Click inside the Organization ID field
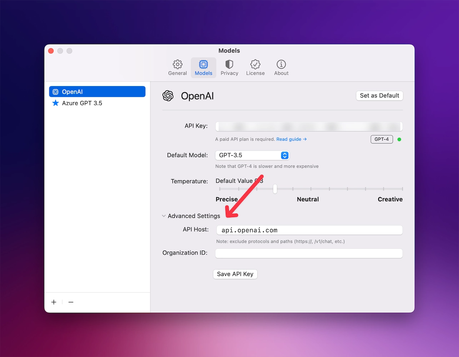The width and height of the screenshot is (459, 357). point(309,253)
